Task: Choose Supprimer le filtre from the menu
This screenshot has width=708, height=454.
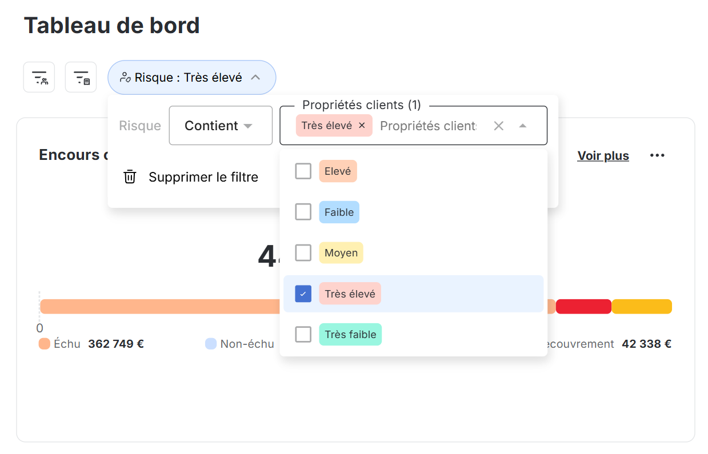Action: 204,176
